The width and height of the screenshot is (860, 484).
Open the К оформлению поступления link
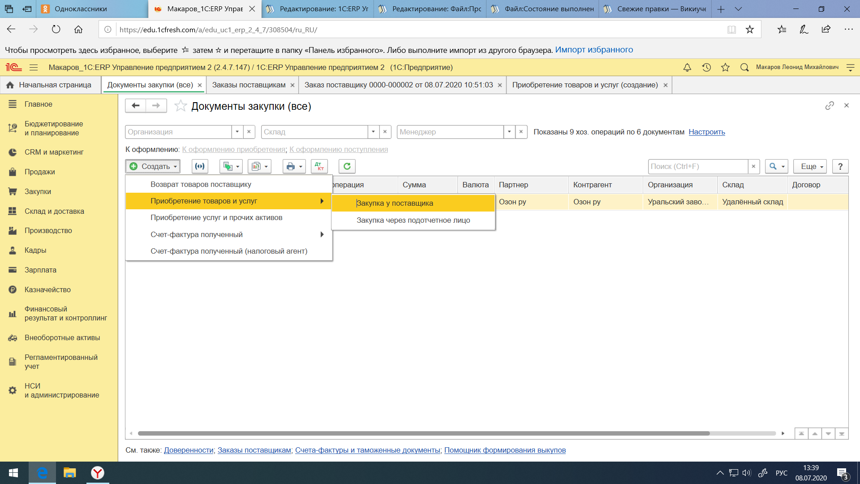pyautogui.click(x=339, y=149)
